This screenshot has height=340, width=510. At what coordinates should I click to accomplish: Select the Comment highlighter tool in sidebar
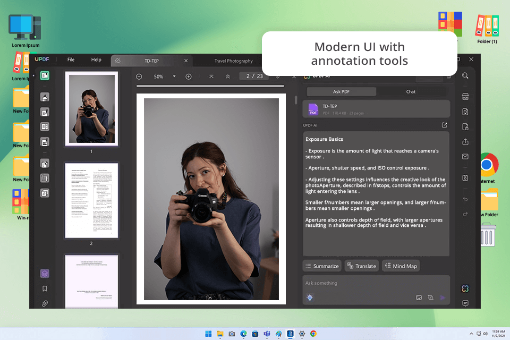coord(45,97)
